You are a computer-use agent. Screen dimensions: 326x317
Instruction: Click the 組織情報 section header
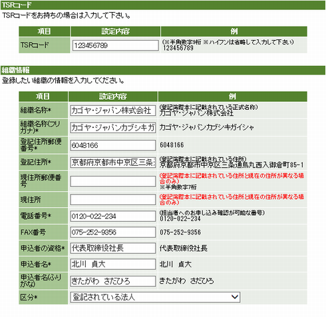coord(163,70)
